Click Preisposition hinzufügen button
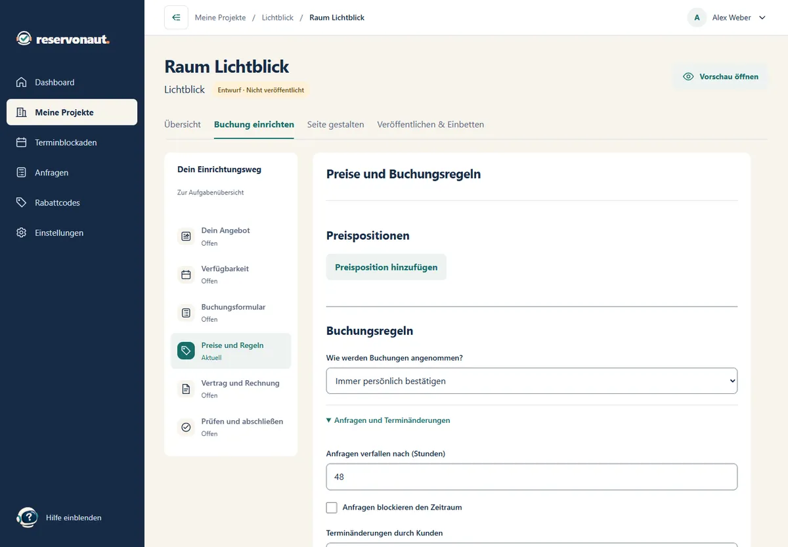The width and height of the screenshot is (788, 547). [386, 267]
